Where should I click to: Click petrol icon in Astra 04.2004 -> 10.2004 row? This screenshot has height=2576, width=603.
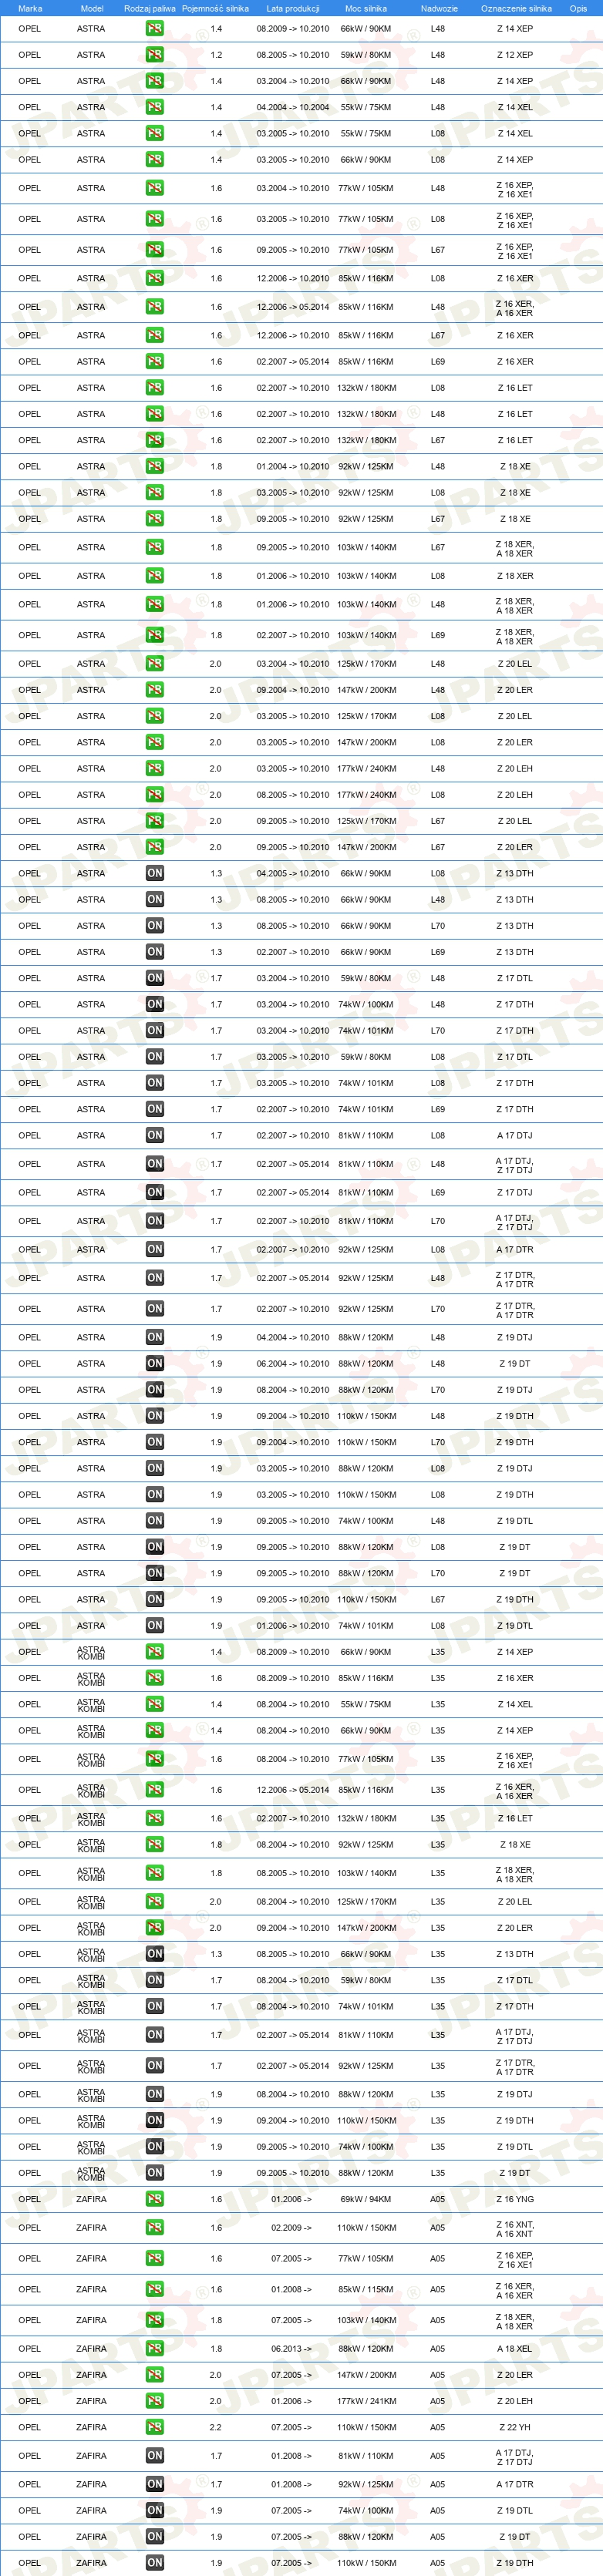click(x=154, y=107)
